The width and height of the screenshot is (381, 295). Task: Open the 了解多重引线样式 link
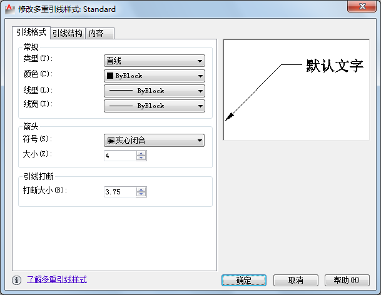(57, 279)
